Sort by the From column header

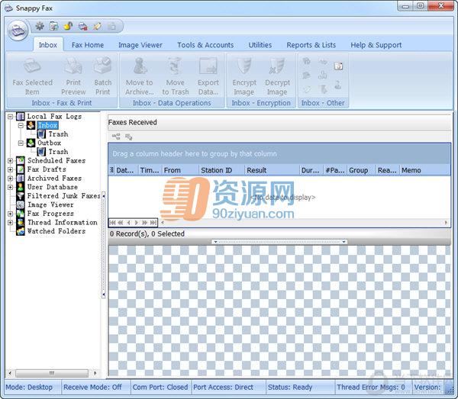180,170
